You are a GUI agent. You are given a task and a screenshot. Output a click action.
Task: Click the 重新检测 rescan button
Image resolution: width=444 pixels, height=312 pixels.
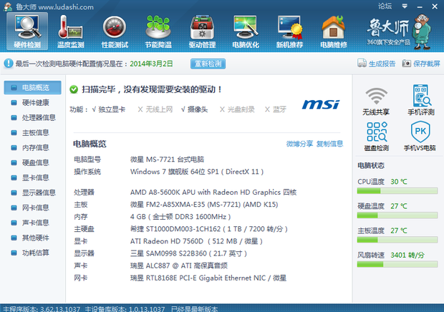pyautogui.click(x=209, y=64)
